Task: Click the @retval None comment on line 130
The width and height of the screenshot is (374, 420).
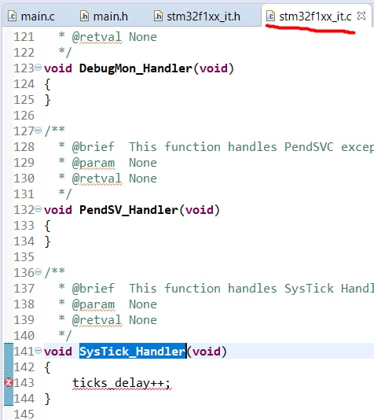Action: (108, 179)
